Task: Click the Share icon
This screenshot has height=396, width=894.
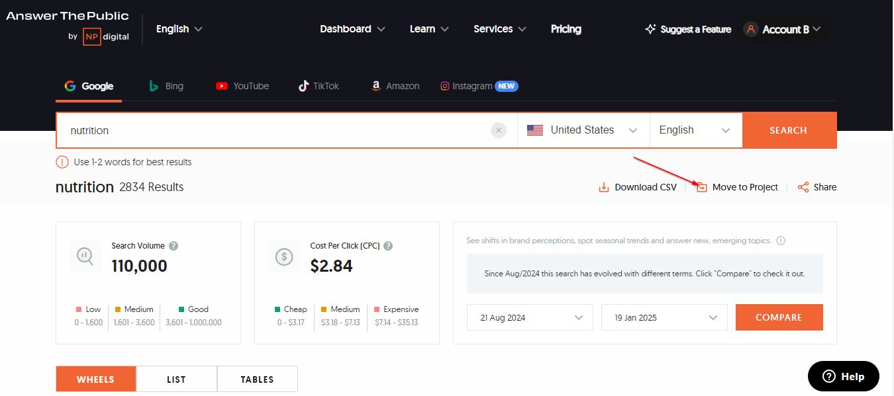Action: [x=803, y=187]
